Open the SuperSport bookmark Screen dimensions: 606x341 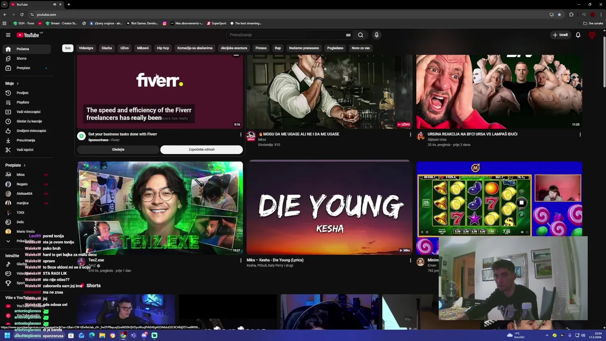point(216,23)
